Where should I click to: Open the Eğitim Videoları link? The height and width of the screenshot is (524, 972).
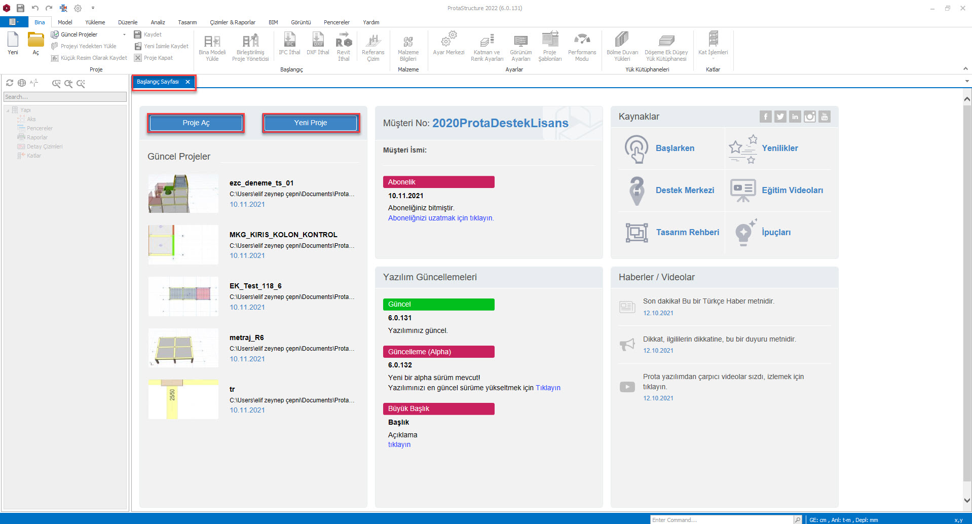click(792, 190)
